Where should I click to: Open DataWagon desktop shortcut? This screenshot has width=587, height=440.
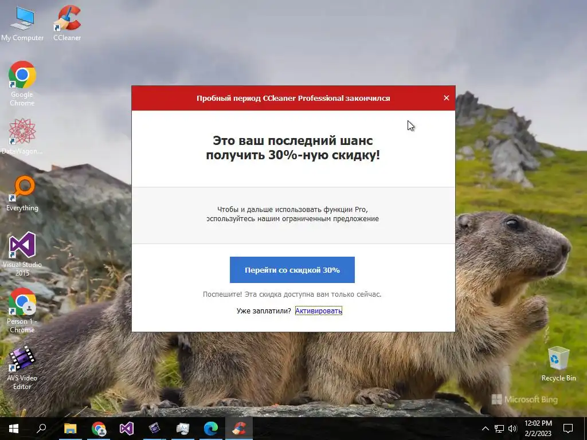22,136
